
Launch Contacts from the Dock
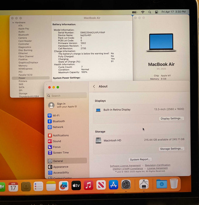[x=26, y=187]
